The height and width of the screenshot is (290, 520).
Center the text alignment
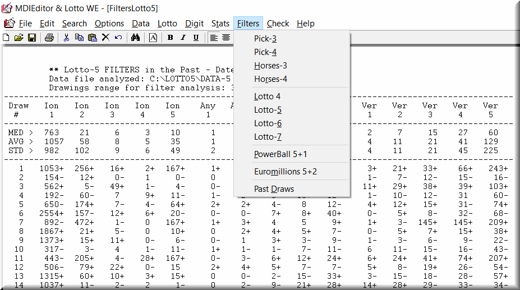tap(226, 38)
